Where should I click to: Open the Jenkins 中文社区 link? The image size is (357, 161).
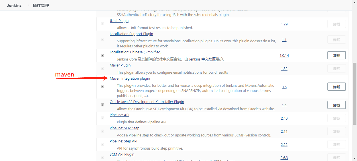pos(202,59)
